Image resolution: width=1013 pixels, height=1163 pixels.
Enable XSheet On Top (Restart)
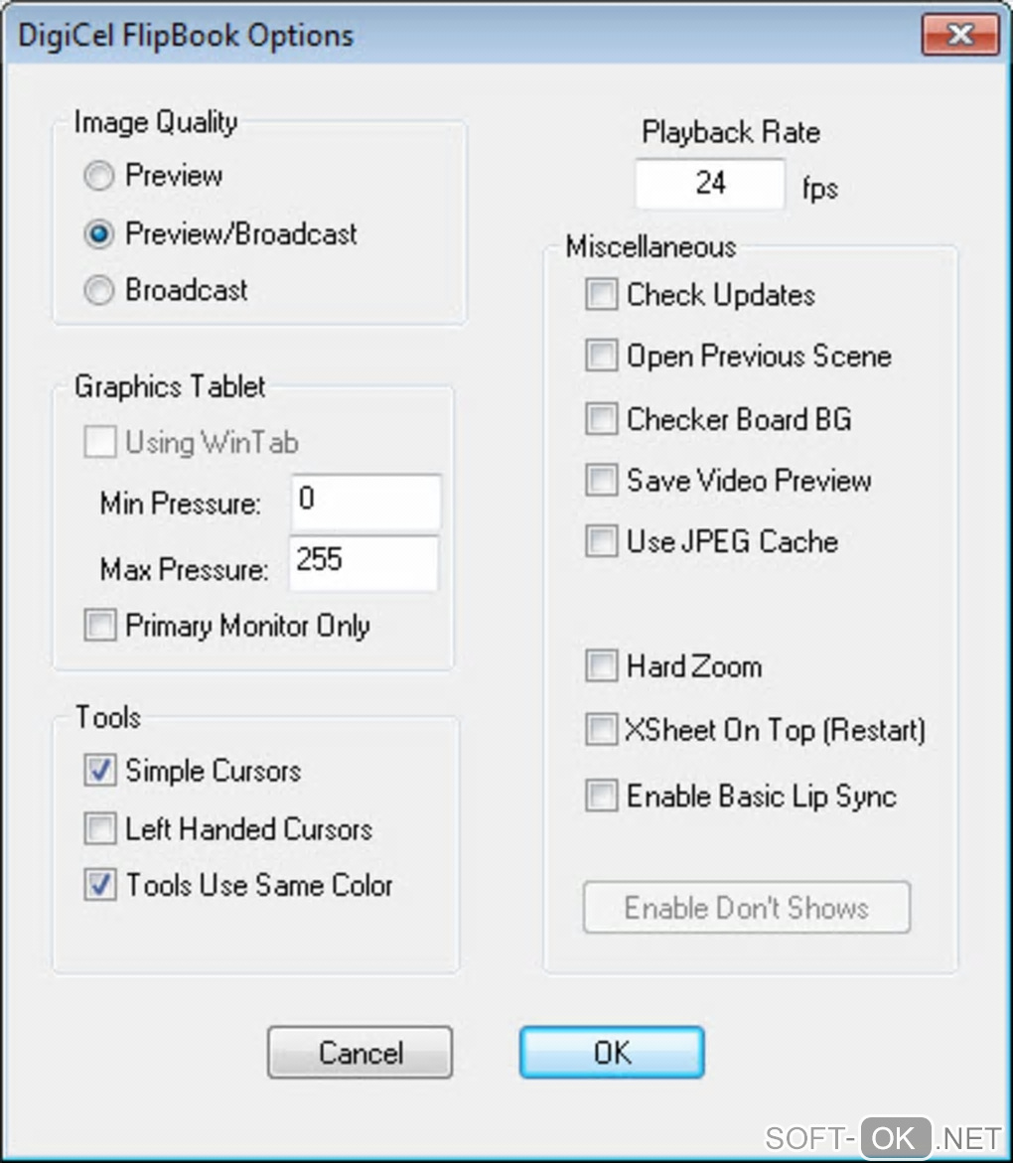(x=601, y=731)
